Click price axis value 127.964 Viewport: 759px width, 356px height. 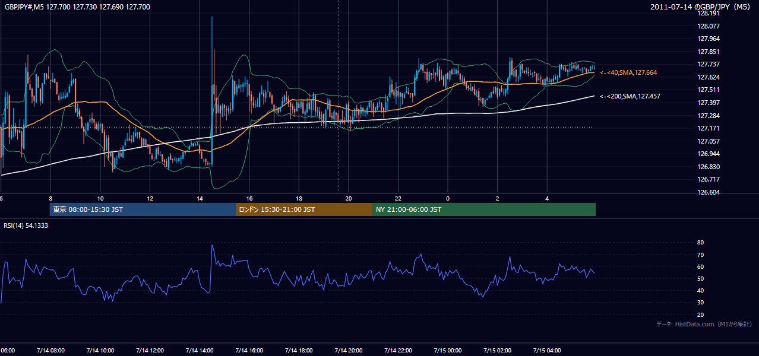[x=708, y=39]
